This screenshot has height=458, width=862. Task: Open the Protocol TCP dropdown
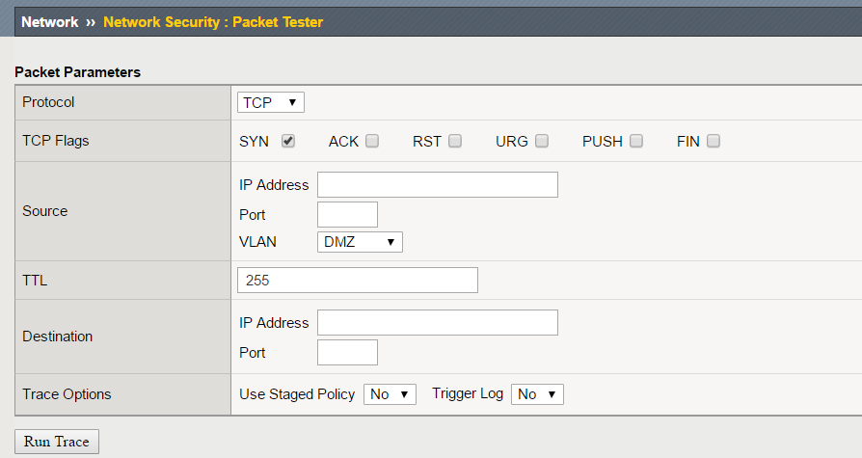[271, 102]
